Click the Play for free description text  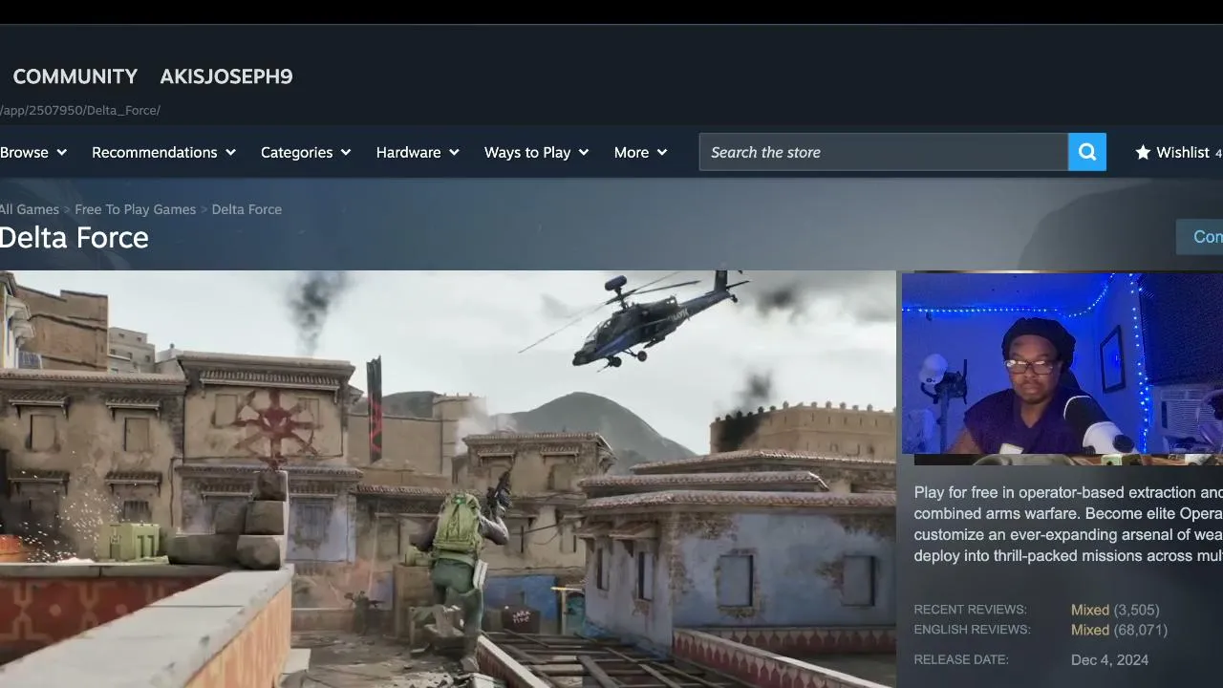(1068, 524)
